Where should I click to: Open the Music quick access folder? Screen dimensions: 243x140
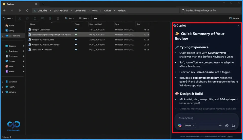click(11, 66)
